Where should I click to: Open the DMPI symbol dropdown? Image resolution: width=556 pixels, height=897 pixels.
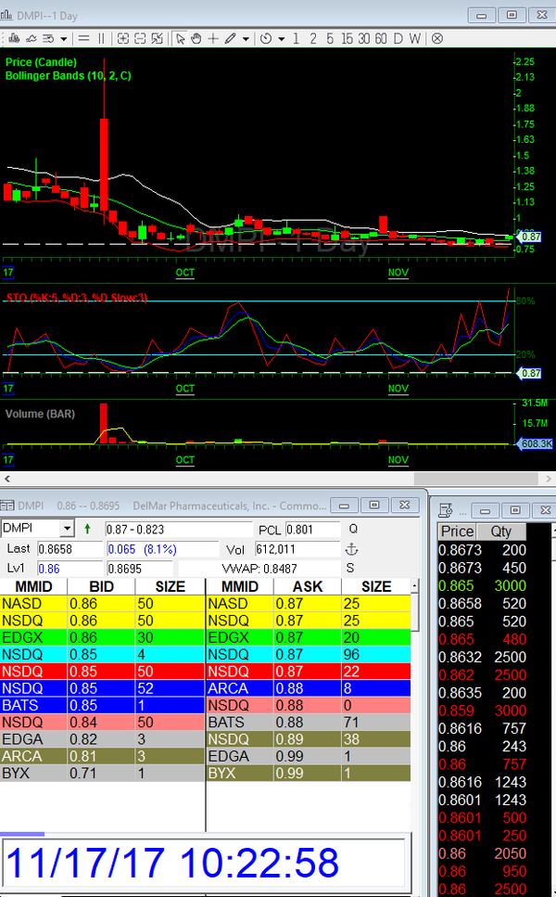click(x=66, y=529)
